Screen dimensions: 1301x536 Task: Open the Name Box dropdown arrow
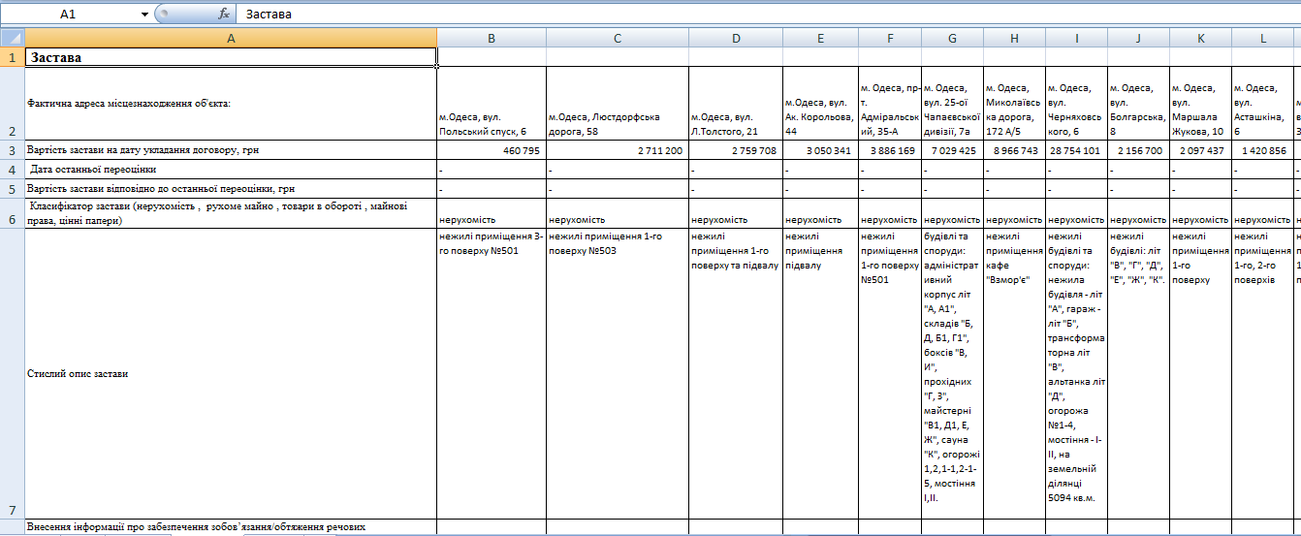(x=144, y=15)
